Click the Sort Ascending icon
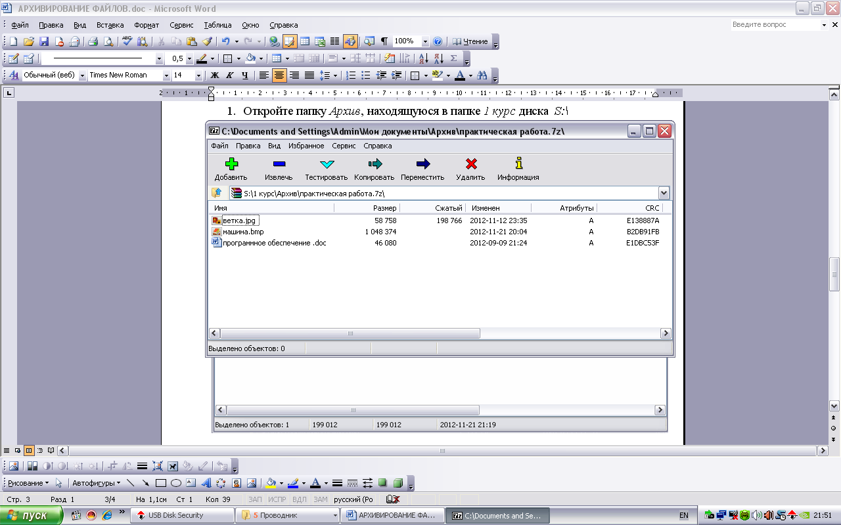The image size is (841, 525). coord(425,58)
